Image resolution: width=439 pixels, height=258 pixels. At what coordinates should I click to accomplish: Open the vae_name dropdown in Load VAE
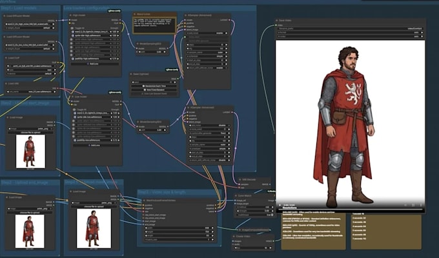31,92
